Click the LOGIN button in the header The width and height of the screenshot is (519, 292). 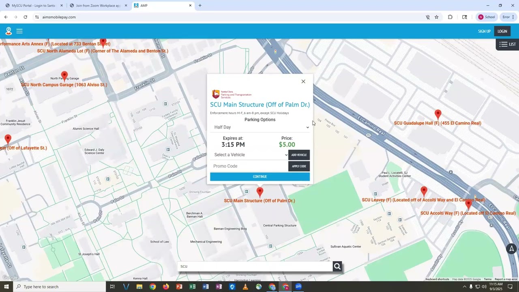tap(502, 31)
